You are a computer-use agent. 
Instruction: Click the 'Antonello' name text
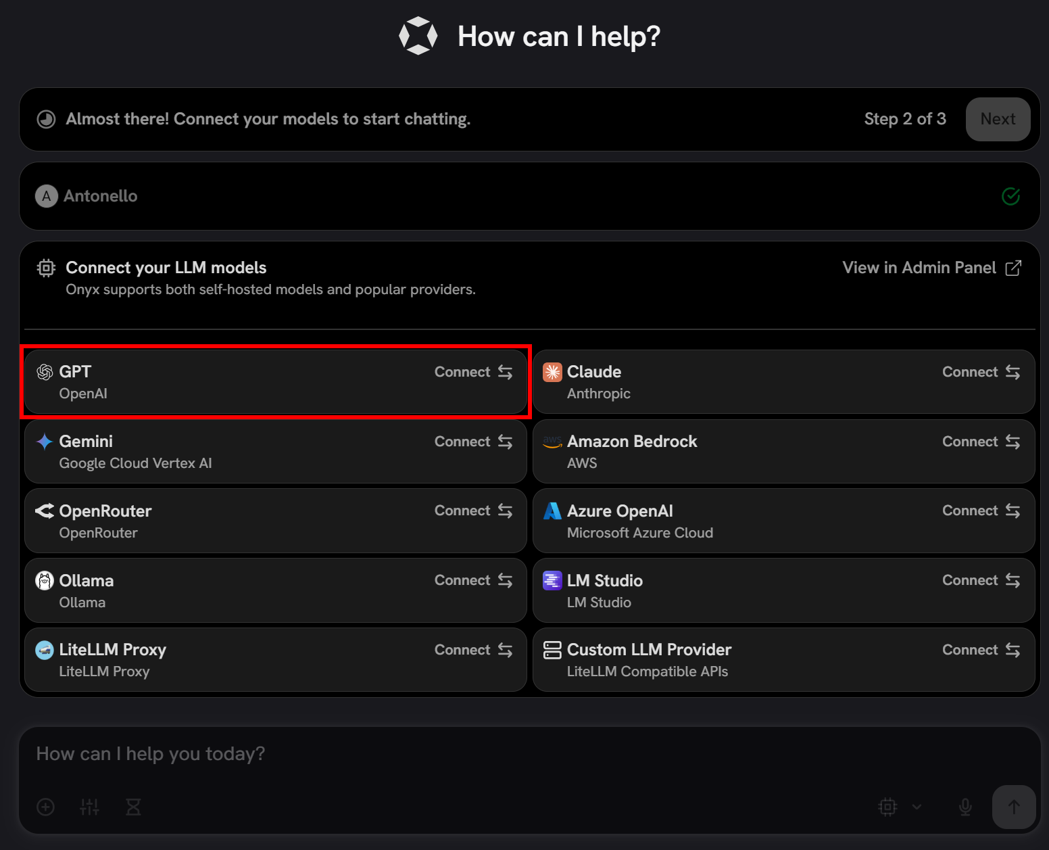point(101,196)
